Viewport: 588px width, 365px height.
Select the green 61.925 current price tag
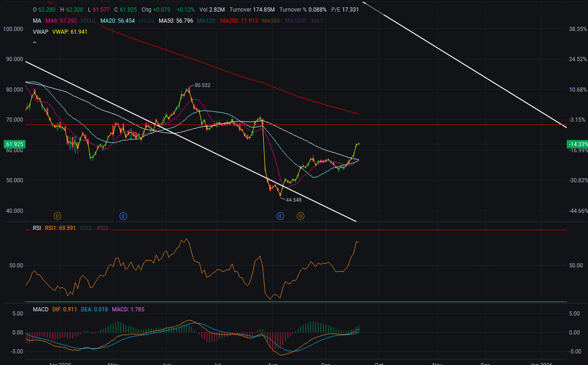pos(14,144)
